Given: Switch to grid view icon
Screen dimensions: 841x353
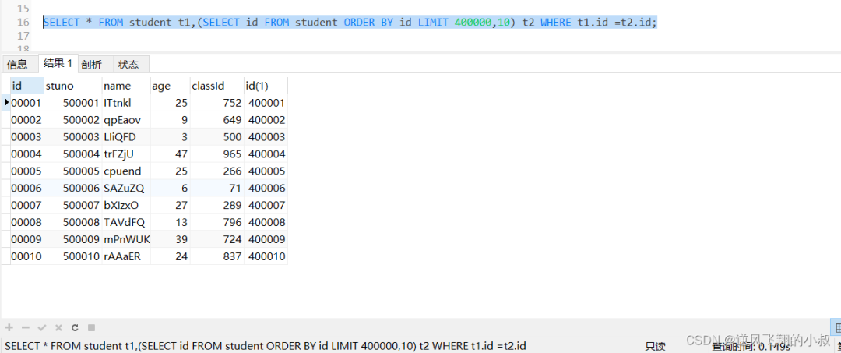Looking at the screenshot, I should coord(836,327).
